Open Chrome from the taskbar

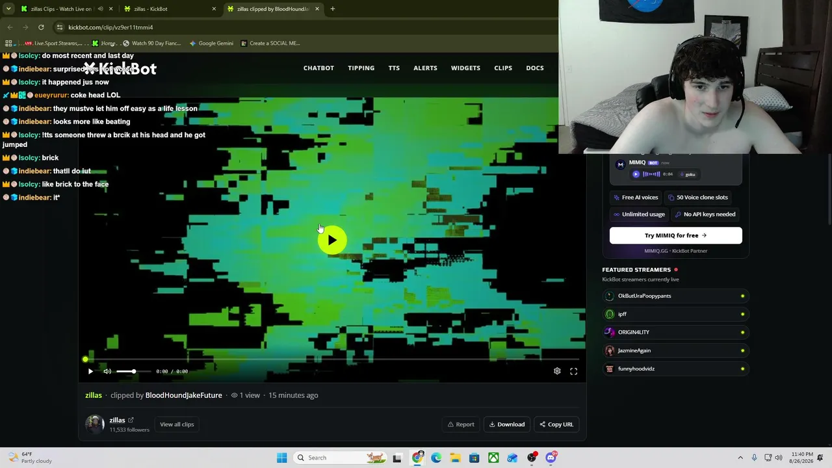tap(417, 458)
